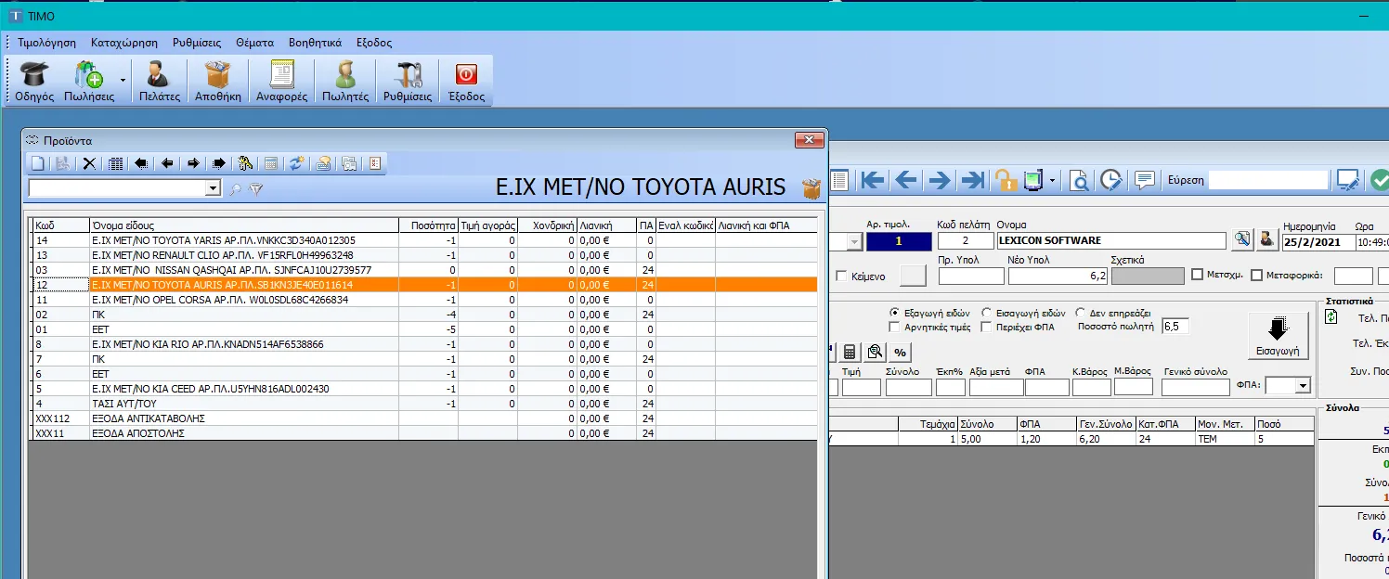Go to next invoice with blue right arrow
Screen dimensions: 1389x579
(939, 180)
